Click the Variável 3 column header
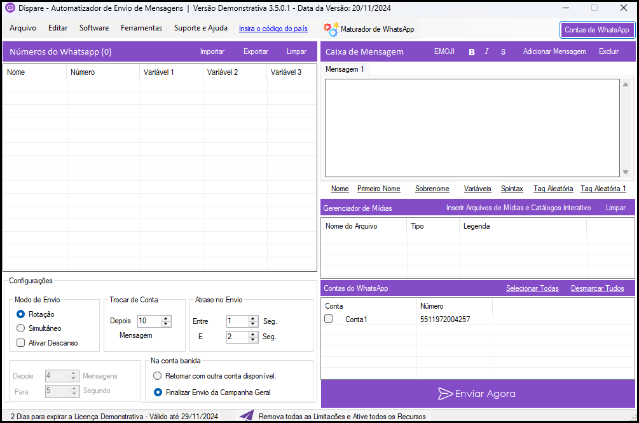The image size is (639, 423). tap(292, 72)
